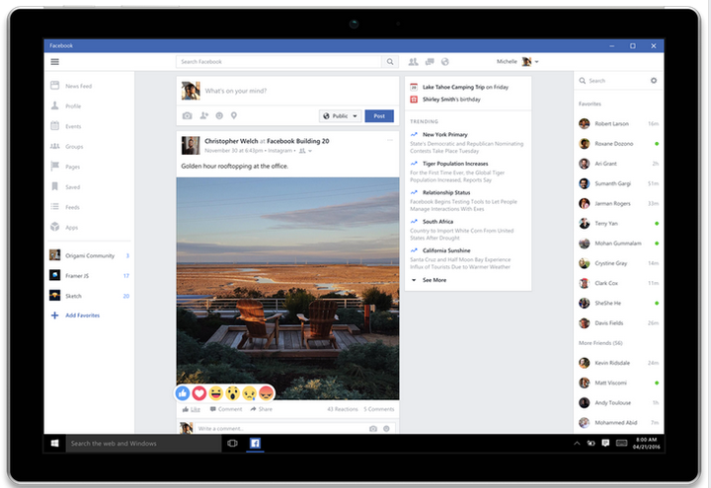Image resolution: width=711 pixels, height=488 pixels.
Task: Open Facebook app icon on taskbar
Action: (256, 444)
